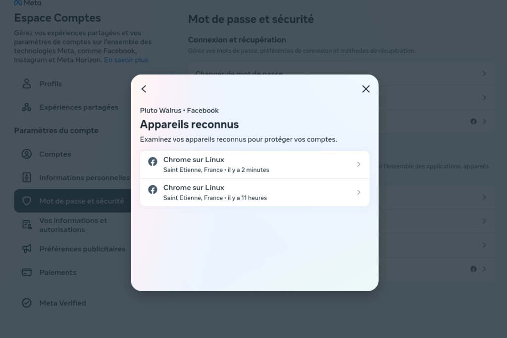Close the Appareils reconnus dialog

(x=366, y=89)
